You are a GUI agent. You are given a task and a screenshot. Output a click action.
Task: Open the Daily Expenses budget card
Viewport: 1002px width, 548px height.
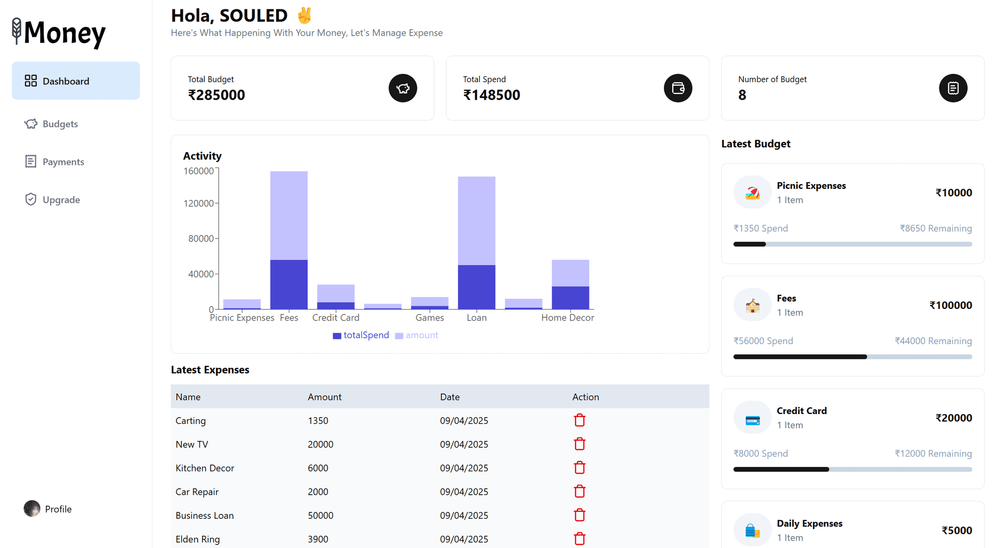(x=852, y=530)
